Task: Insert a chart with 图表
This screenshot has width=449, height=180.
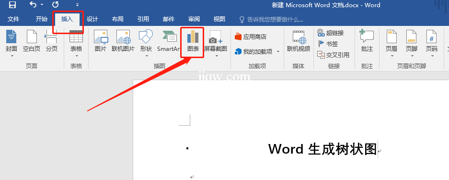Action: [x=193, y=41]
